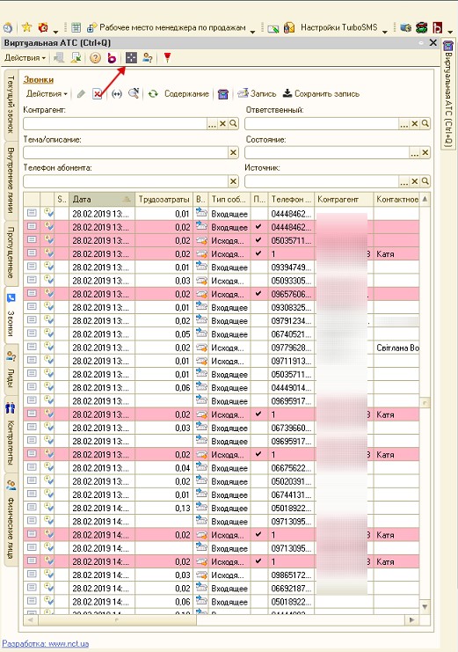The height and width of the screenshot is (652, 458).
Task: Click the red pin marker icon
Action: pyautogui.click(x=167, y=58)
